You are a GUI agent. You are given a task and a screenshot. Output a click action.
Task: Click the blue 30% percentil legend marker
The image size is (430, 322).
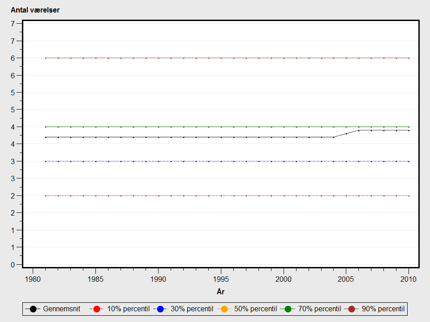[161, 309]
